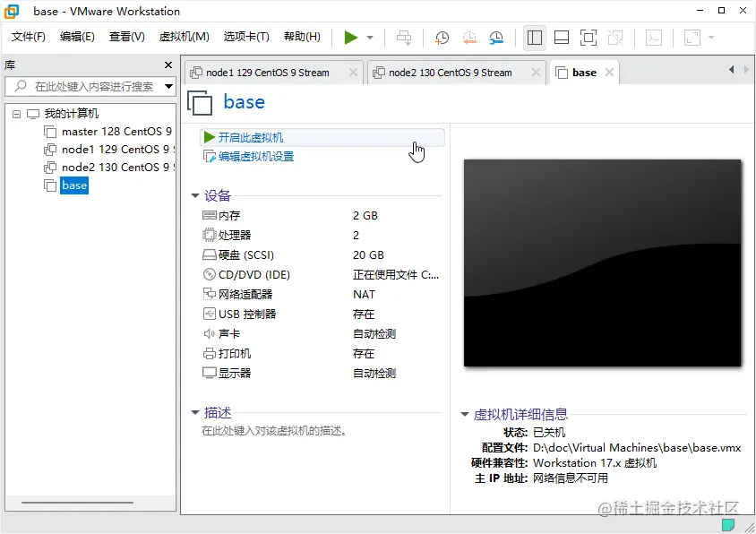Open the 文件(F) menu
The image size is (756, 534).
click(28, 37)
